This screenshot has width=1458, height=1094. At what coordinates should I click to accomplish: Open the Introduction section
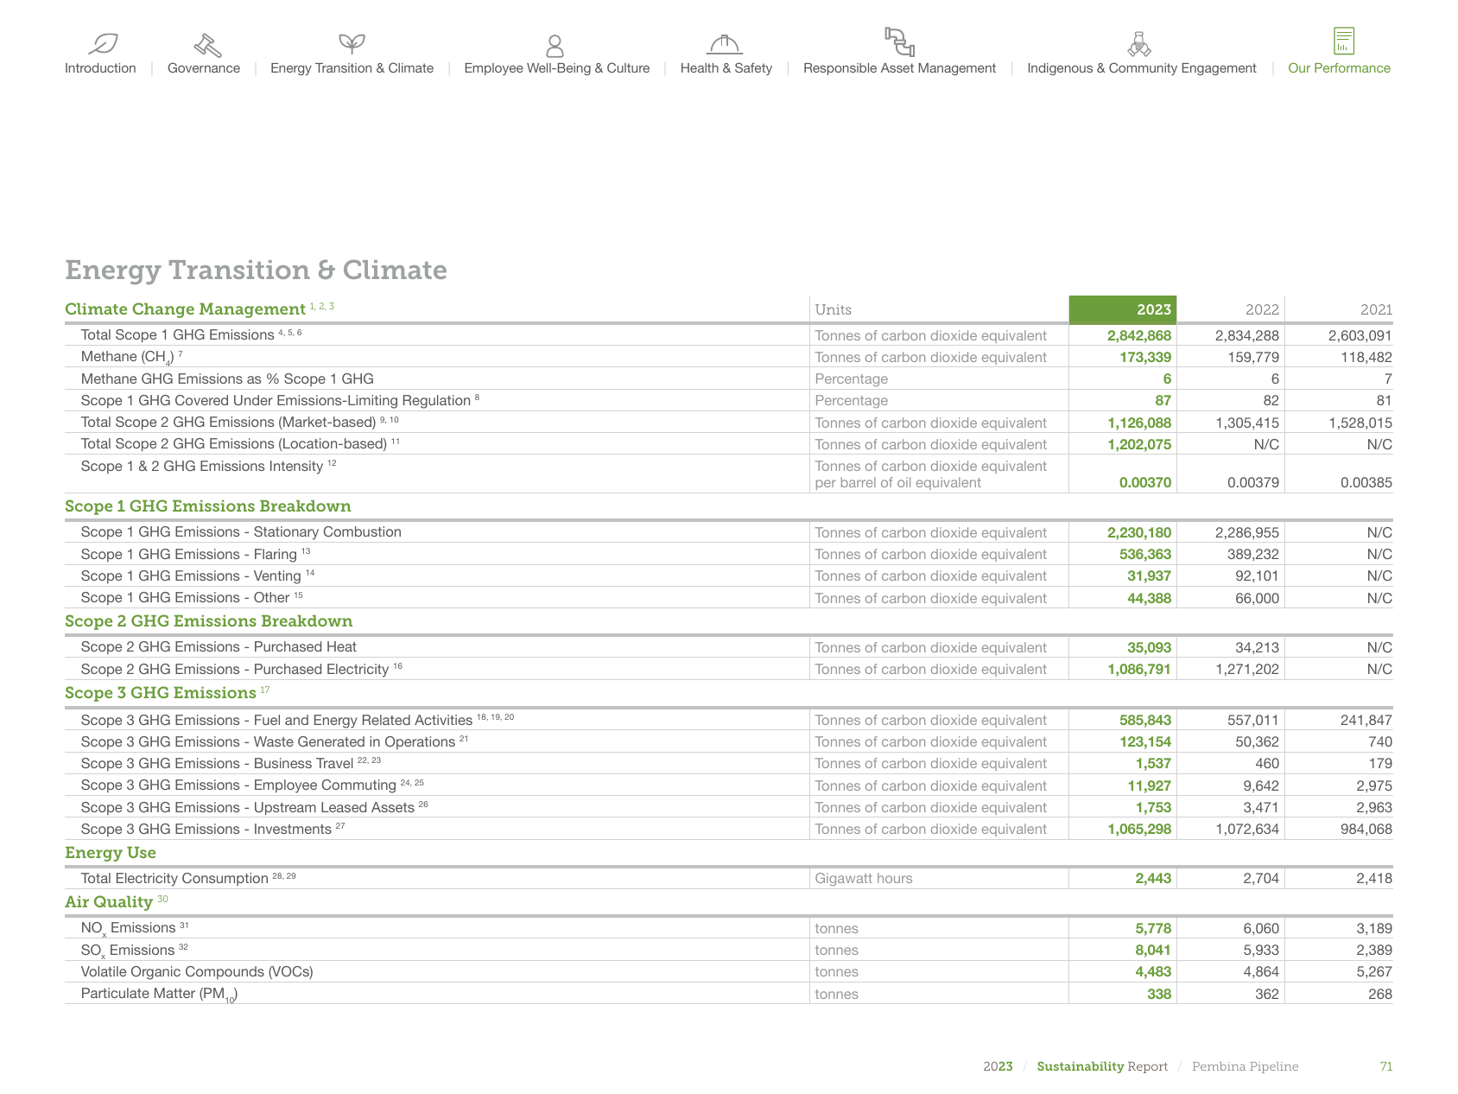coord(100,68)
